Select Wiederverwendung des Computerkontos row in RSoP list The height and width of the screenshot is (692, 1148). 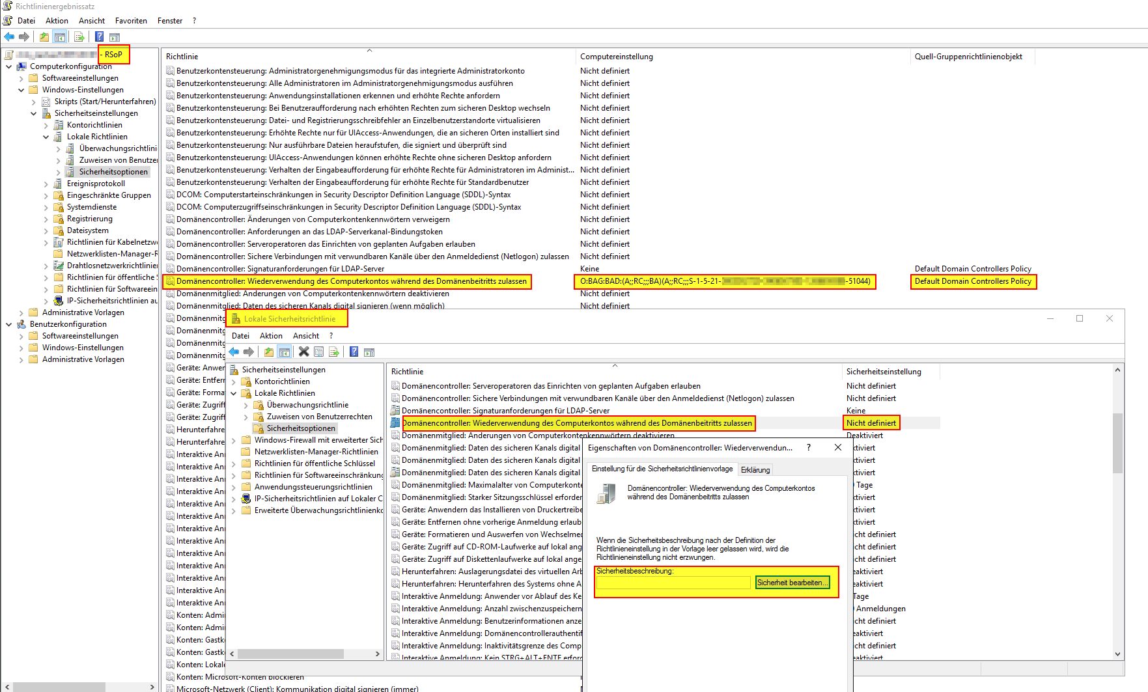352,281
